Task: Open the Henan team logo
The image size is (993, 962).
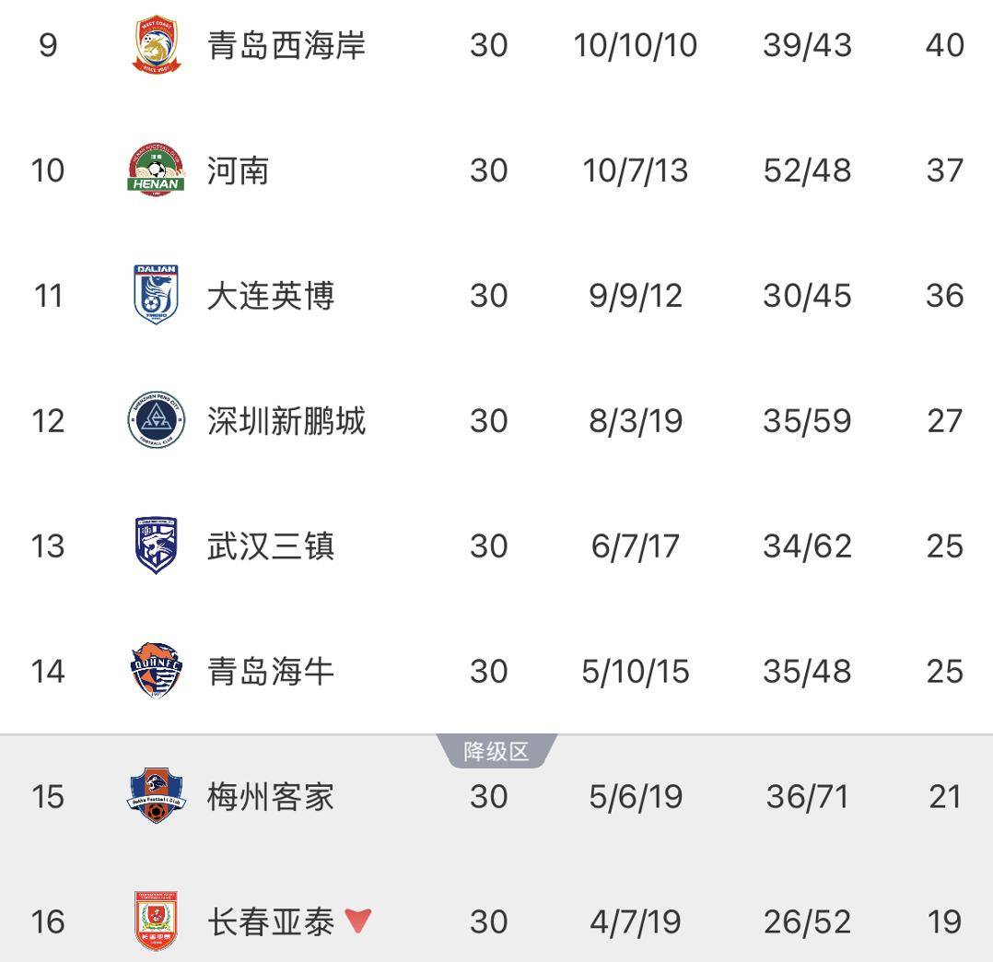Action: coord(156,170)
